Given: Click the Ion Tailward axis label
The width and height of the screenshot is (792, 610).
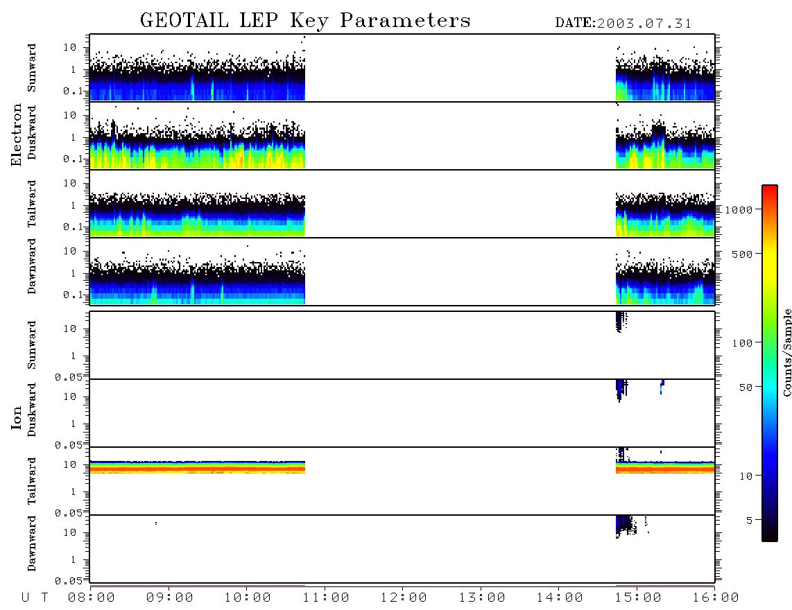Looking at the screenshot, I should (x=32, y=481).
